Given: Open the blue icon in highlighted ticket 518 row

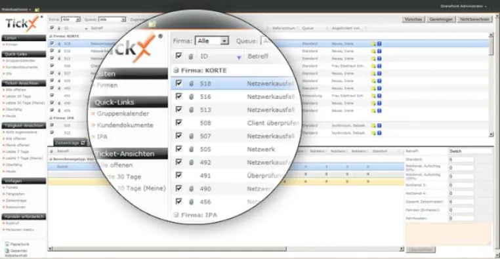Looking at the screenshot, I should (x=379, y=44).
